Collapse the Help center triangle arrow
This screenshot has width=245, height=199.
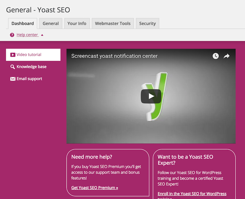click(42, 35)
